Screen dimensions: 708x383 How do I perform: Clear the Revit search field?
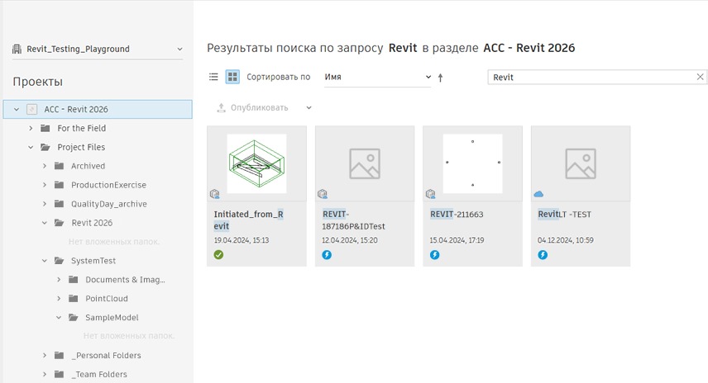(x=701, y=77)
